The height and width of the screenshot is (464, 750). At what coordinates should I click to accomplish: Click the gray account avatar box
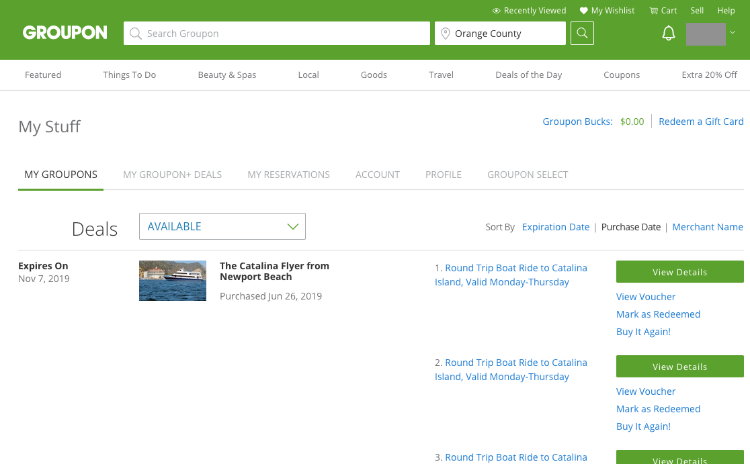coord(706,34)
